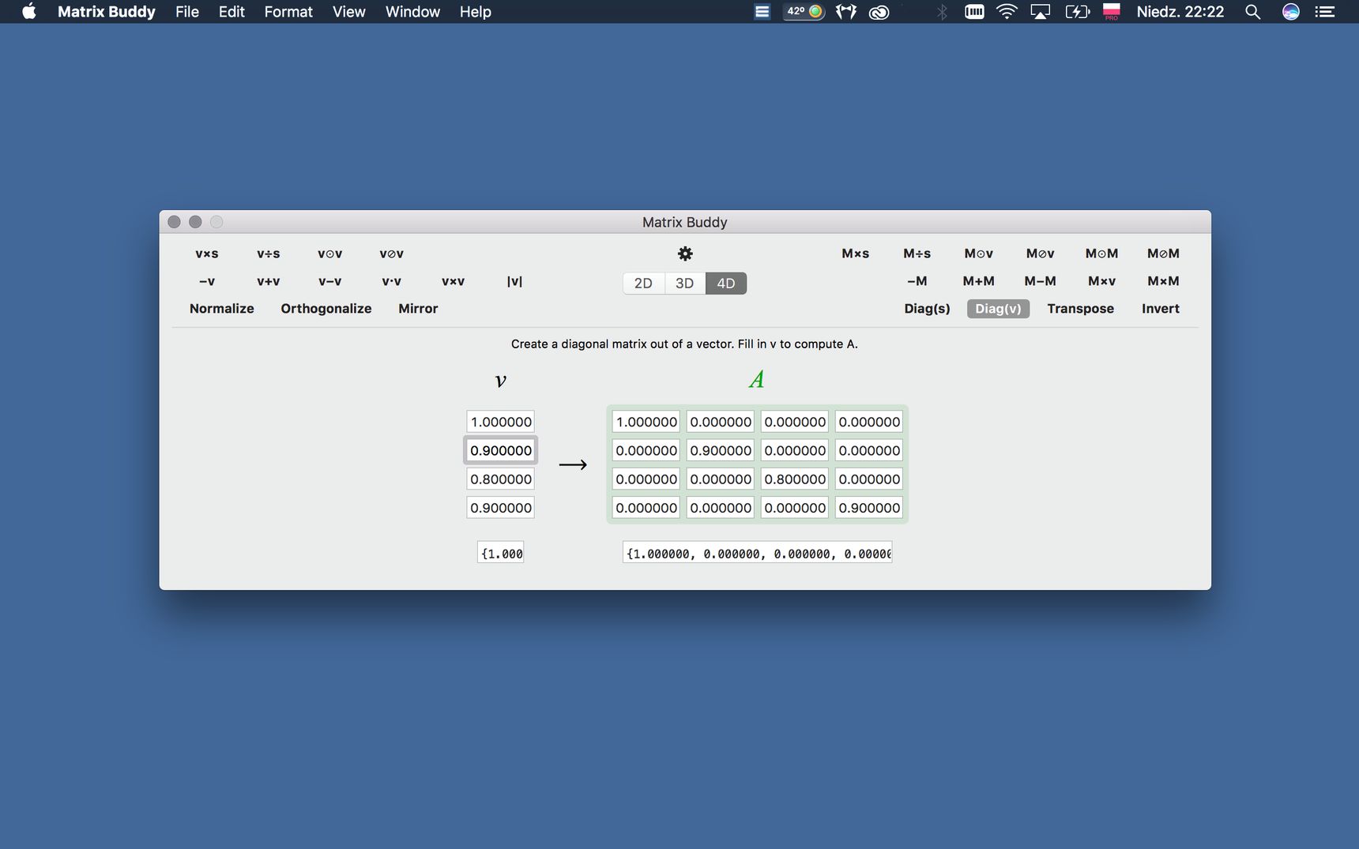Select M×s matrix-scalar multiply
The image size is (1359, 849).
coord(856,254)
